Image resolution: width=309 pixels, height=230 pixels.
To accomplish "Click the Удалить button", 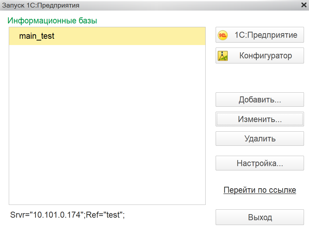I will 260,138.
